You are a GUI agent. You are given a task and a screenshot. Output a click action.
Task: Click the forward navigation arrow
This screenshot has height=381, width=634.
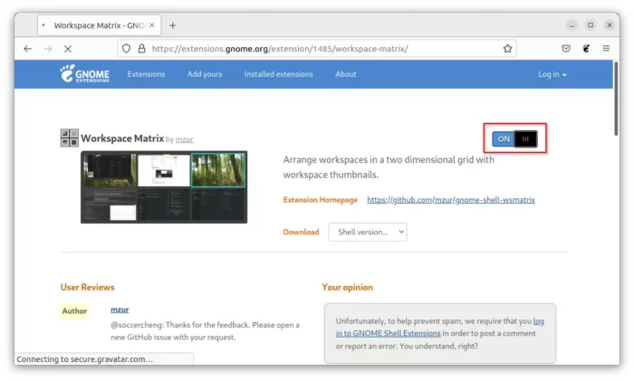[48, 49]
